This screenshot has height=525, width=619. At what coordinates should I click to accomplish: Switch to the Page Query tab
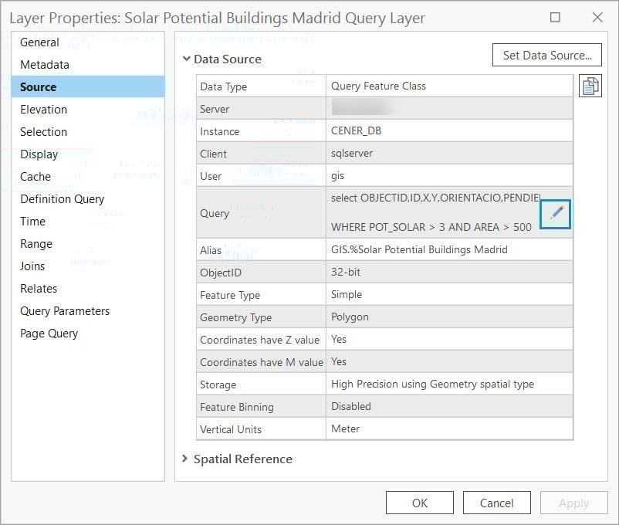click(48, 333)
